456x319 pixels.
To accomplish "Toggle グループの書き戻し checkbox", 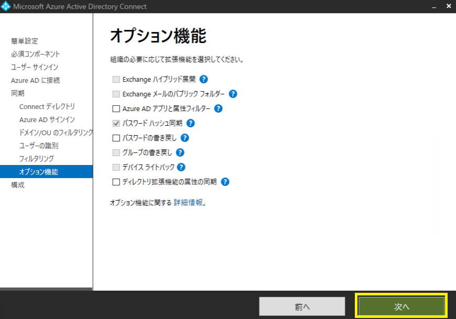I will point(116,152).
